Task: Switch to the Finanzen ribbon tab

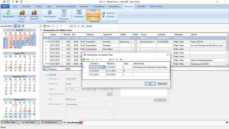Action: click(x=84, y=6)
